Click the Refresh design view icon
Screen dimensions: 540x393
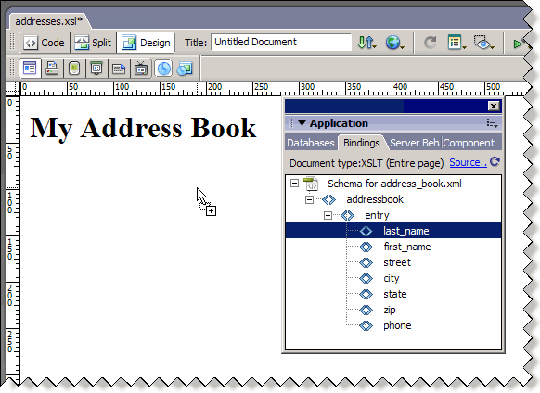tap(430, 43)
